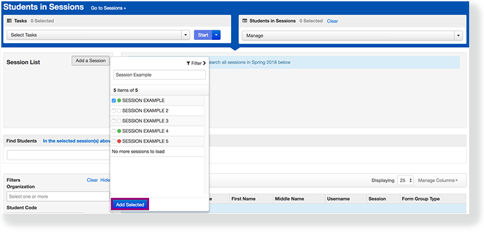Open Manage Columns menu
Viewport: 484px width, 232px height.
[438, 180]
